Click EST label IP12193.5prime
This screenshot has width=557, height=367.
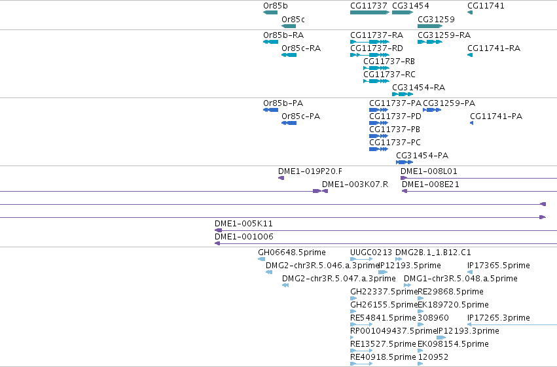[x=410, y=266]
